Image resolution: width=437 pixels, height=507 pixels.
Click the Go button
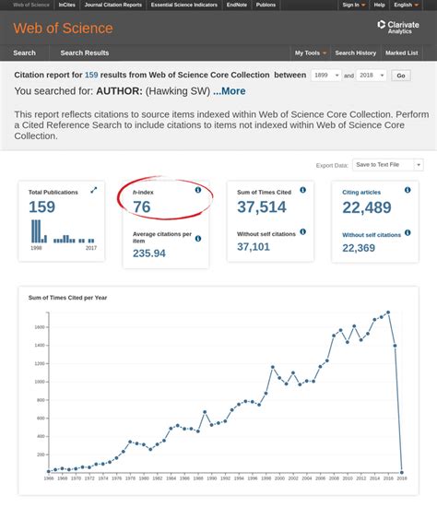401,76
